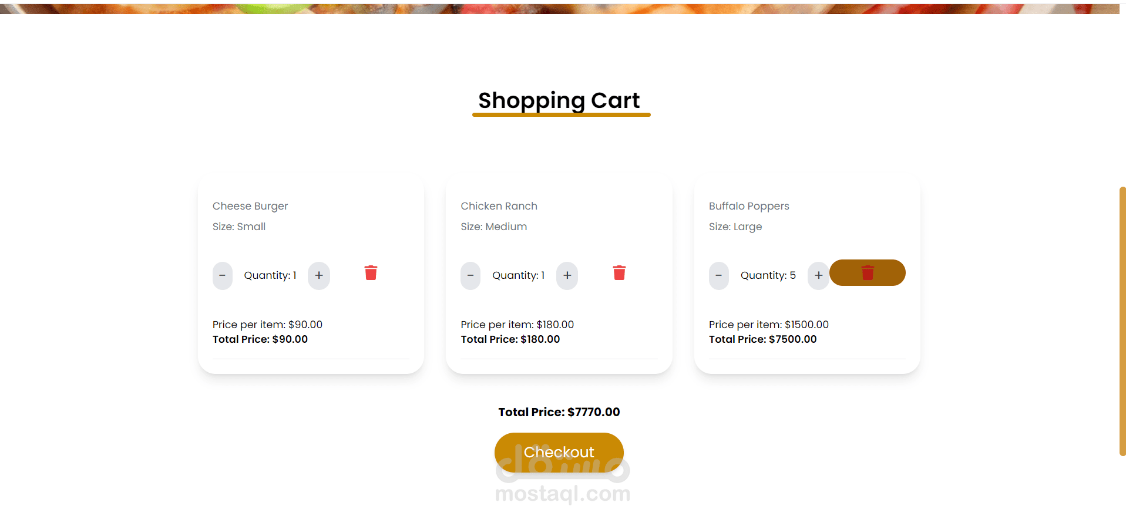The width and height of the screenshot is (1126, 516).
Task: Delete Buffalo Poppers with highlighted trash button
Action: (868, 273)
